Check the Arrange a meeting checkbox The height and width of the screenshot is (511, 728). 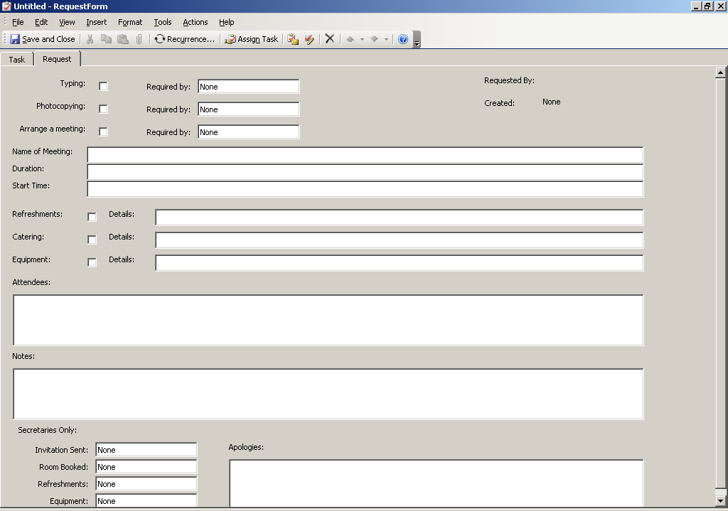[103, 131]
